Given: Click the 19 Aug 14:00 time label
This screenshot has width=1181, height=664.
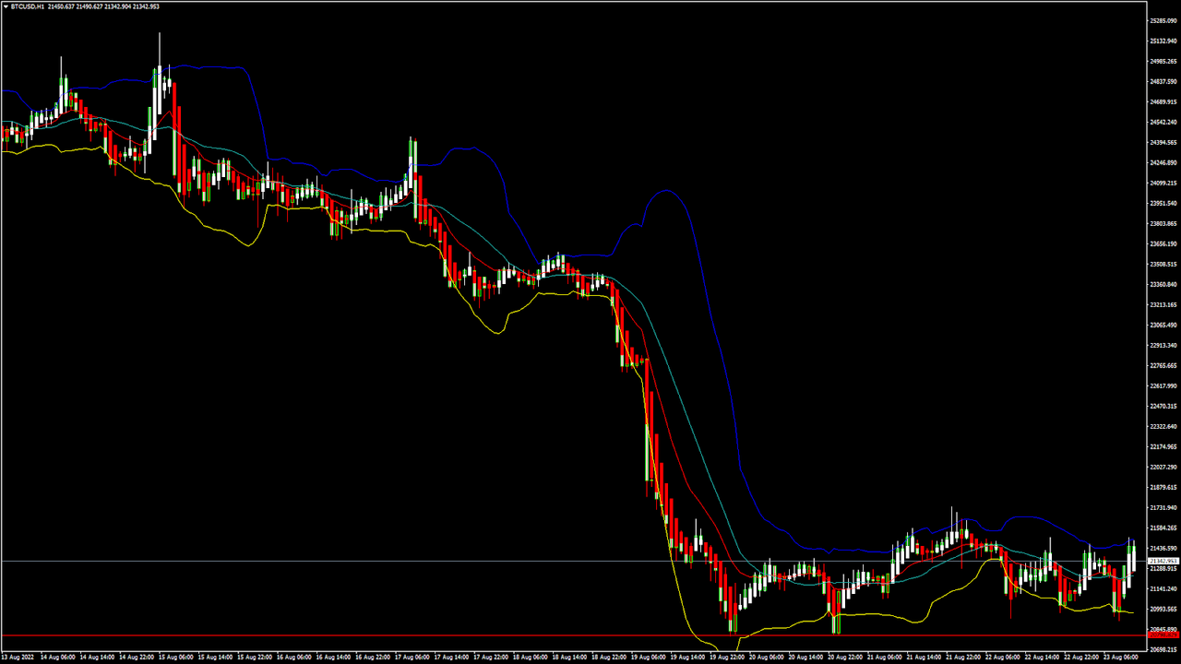Looking at the screenshot, I should 688,658.
